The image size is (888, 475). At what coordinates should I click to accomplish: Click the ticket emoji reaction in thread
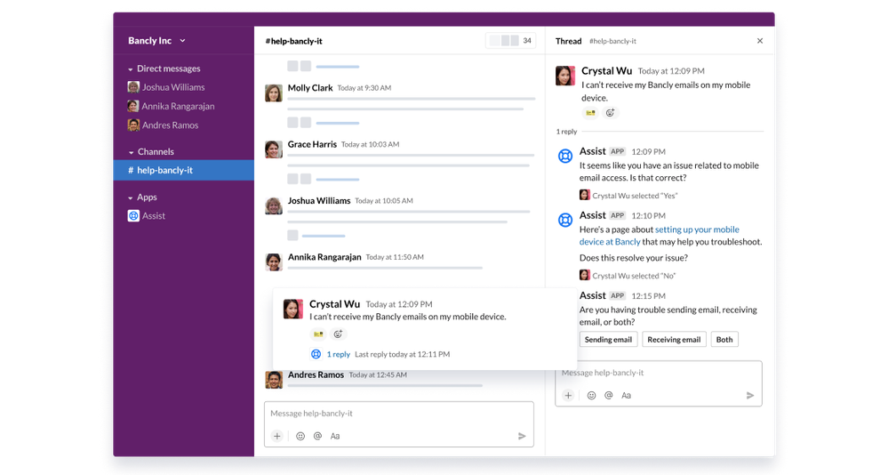pos(590,113)
